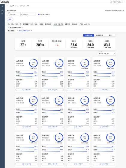Click the user icon beside テストアカウント
Image resolution: width=126 pixels, height=168 pixels.
111,2
